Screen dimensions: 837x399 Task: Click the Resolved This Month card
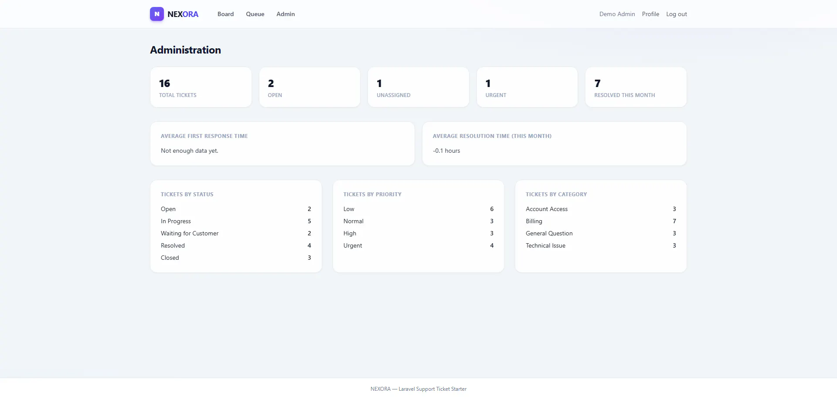point(636,87)
